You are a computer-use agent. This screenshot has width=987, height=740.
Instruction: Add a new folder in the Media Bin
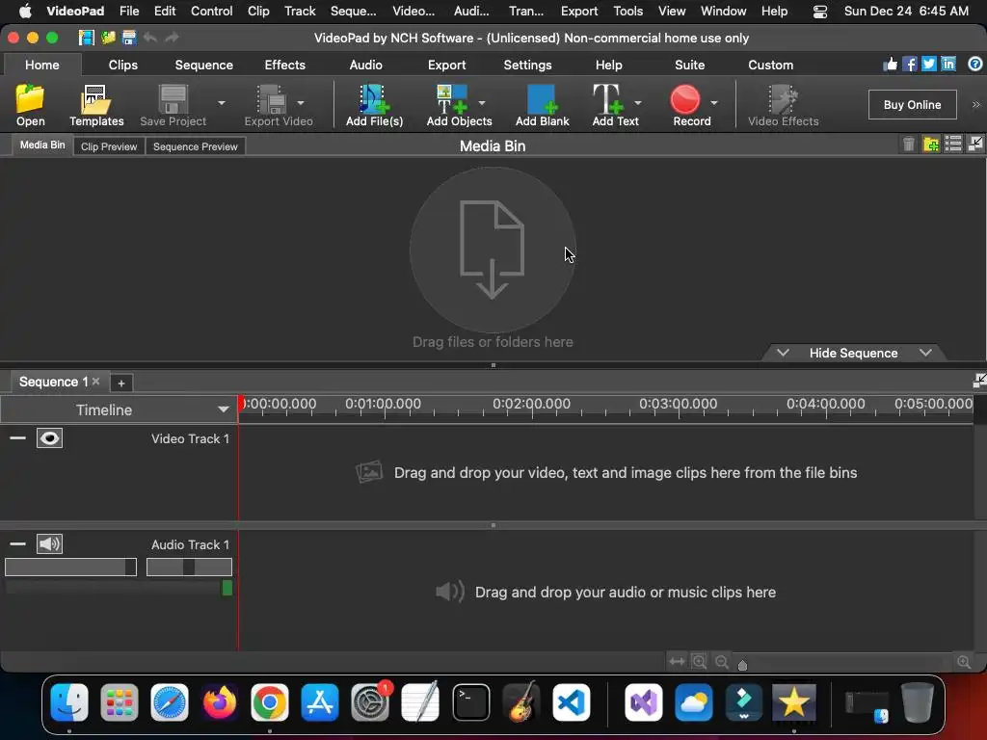pyautogui.click(x=931, y=145)
